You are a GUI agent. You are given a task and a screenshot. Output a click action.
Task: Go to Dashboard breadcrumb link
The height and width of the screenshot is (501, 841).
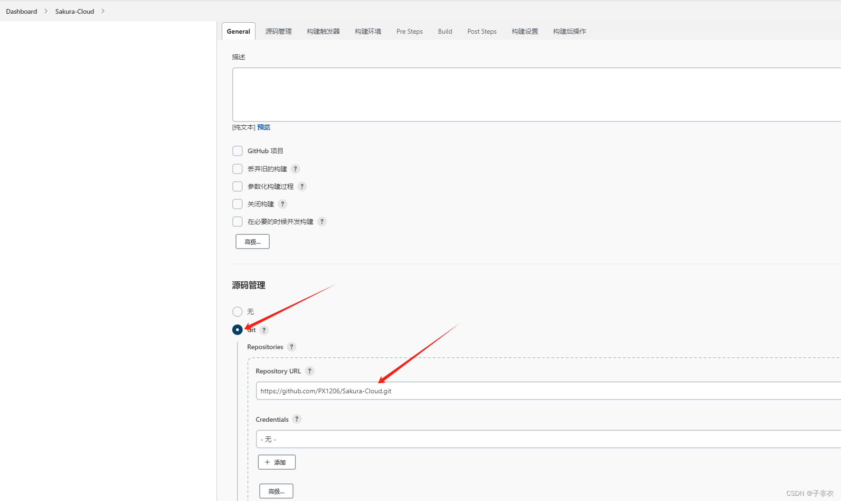21,11
